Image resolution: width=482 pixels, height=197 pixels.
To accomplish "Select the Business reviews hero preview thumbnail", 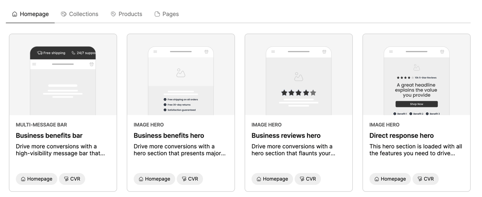I will (x=299, y=75).
